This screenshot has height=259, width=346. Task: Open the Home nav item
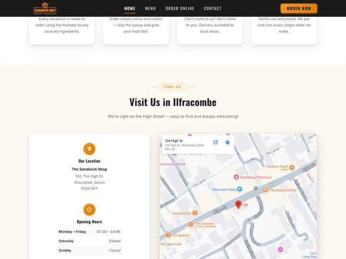tap(130, 8)
